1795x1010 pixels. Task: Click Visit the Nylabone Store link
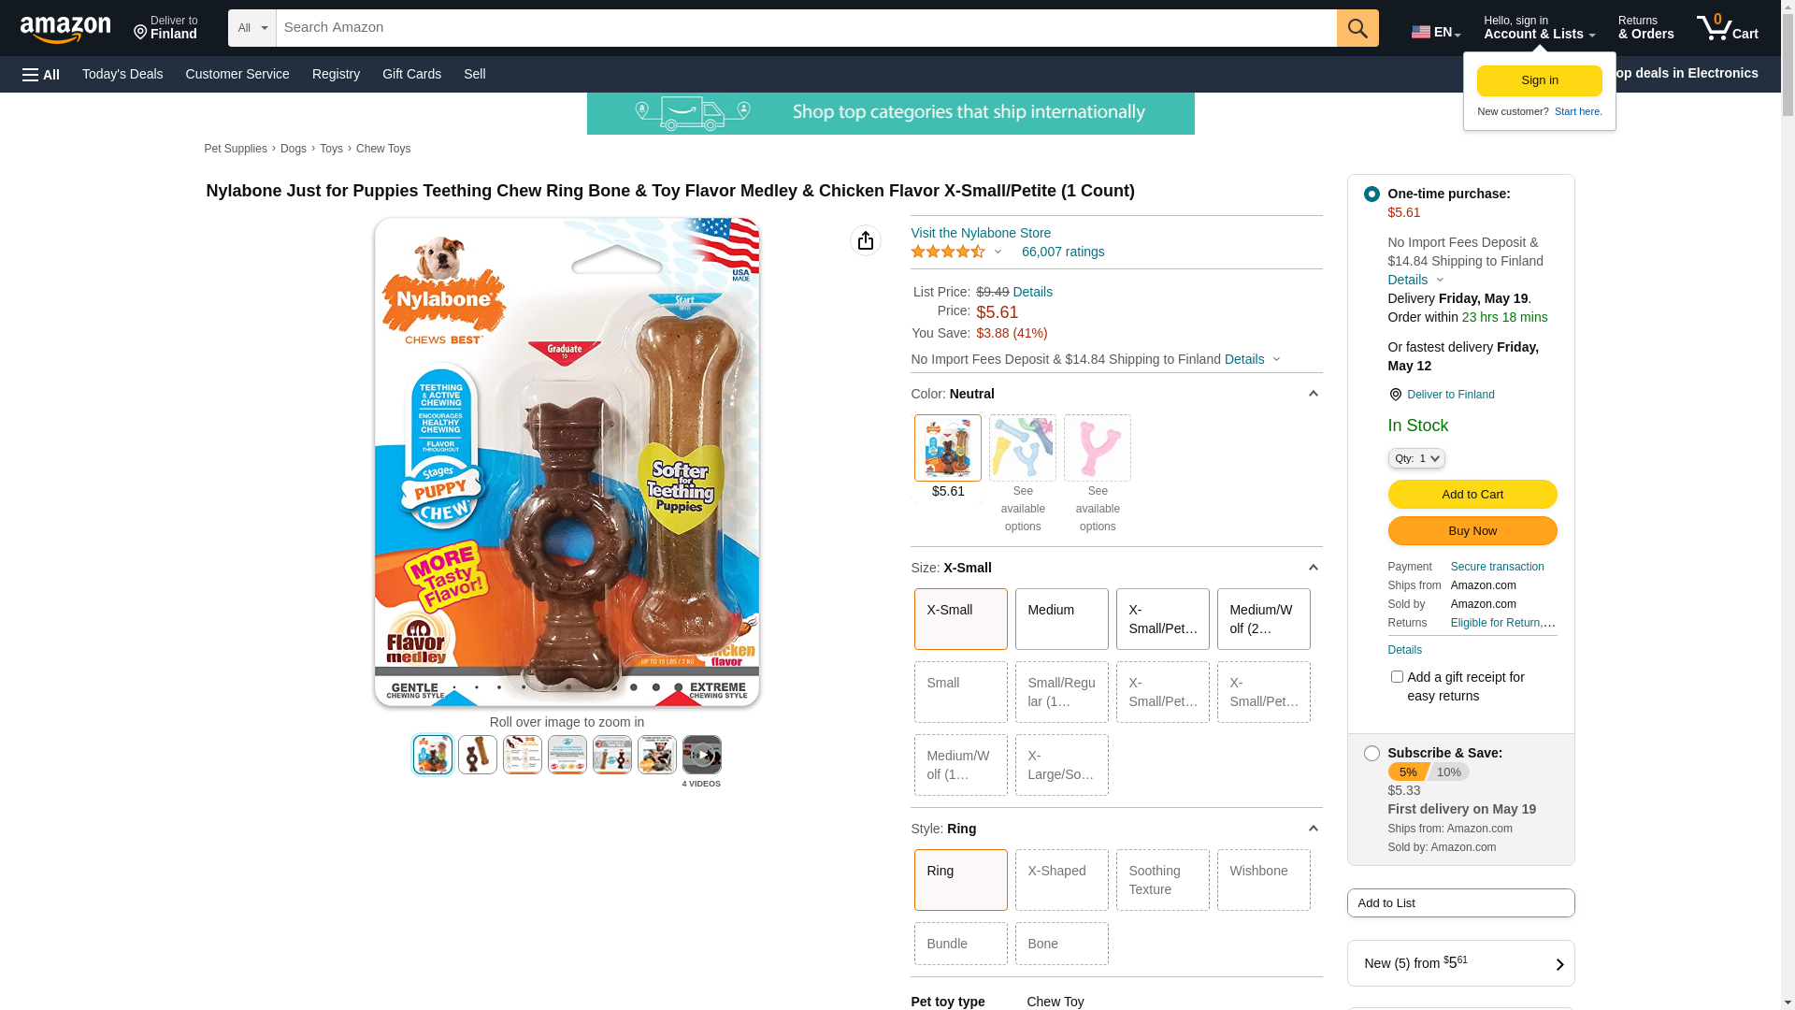pyautogui.click(x=981, y=233)
